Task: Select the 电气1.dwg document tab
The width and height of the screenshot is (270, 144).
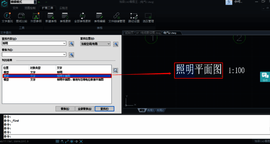Action: [x=170, y=33]
